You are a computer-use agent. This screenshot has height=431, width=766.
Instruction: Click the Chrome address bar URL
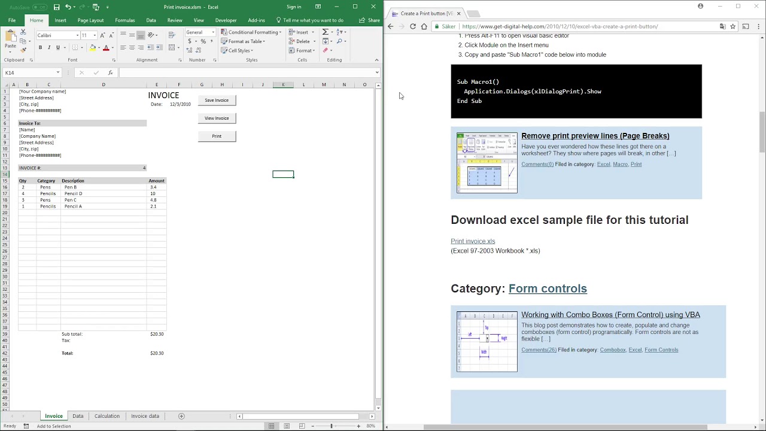click(x=560, y=26)
